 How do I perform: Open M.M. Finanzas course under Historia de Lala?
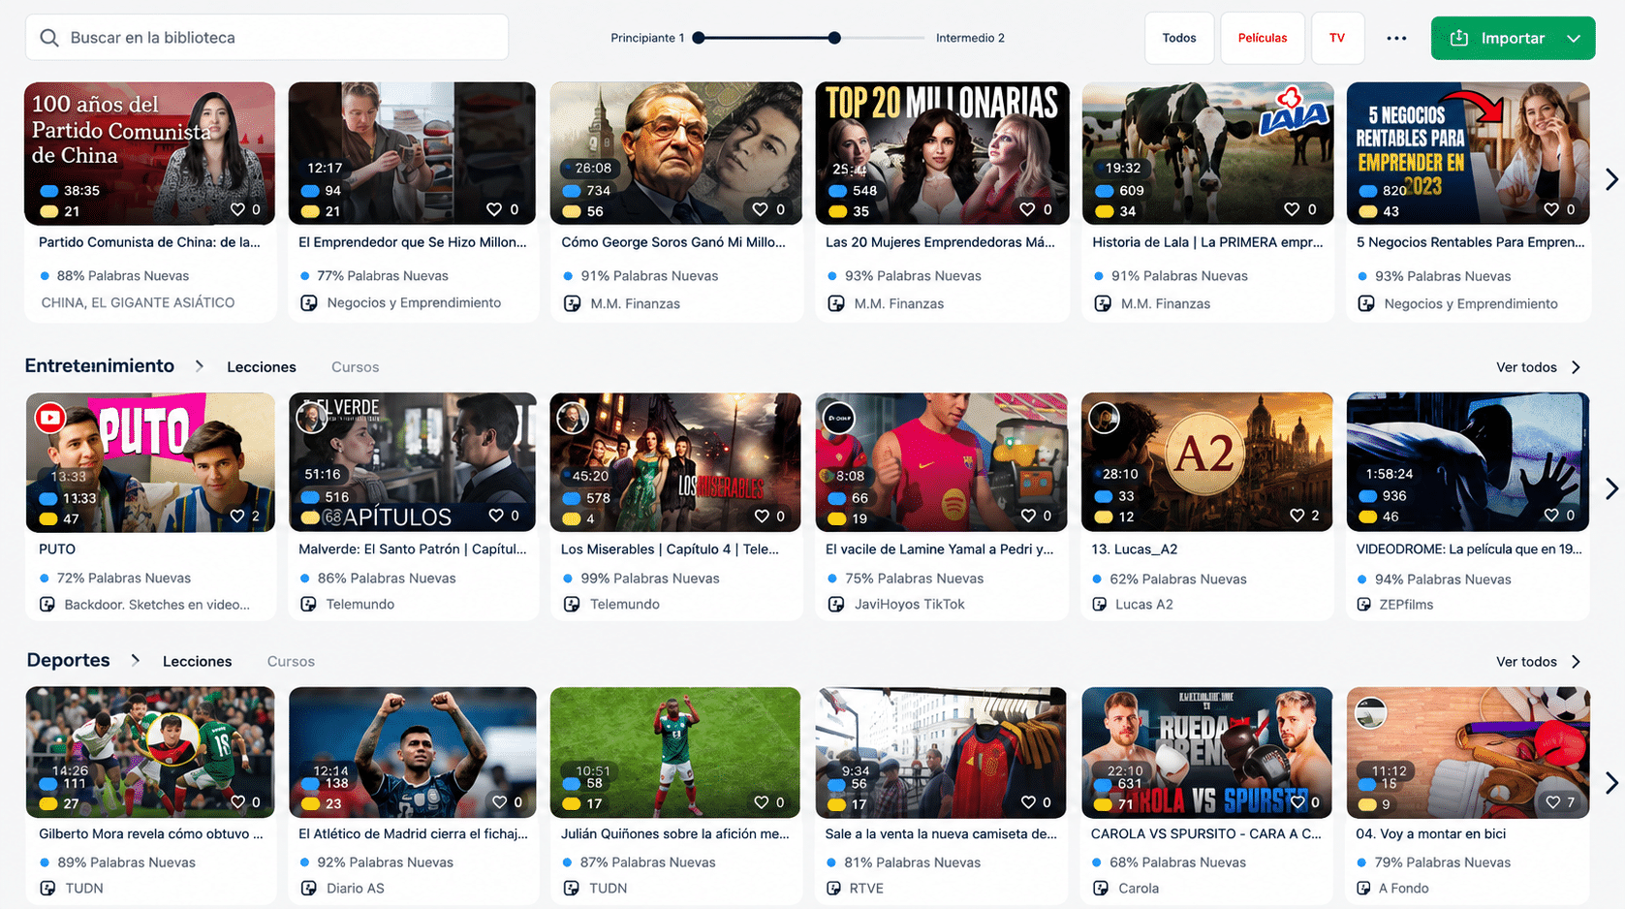point(1165,303)
